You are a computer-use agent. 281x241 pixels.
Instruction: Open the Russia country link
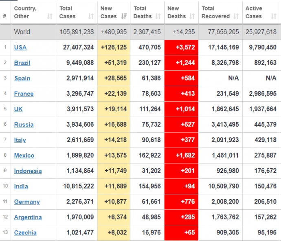click(x=24, y=125)
